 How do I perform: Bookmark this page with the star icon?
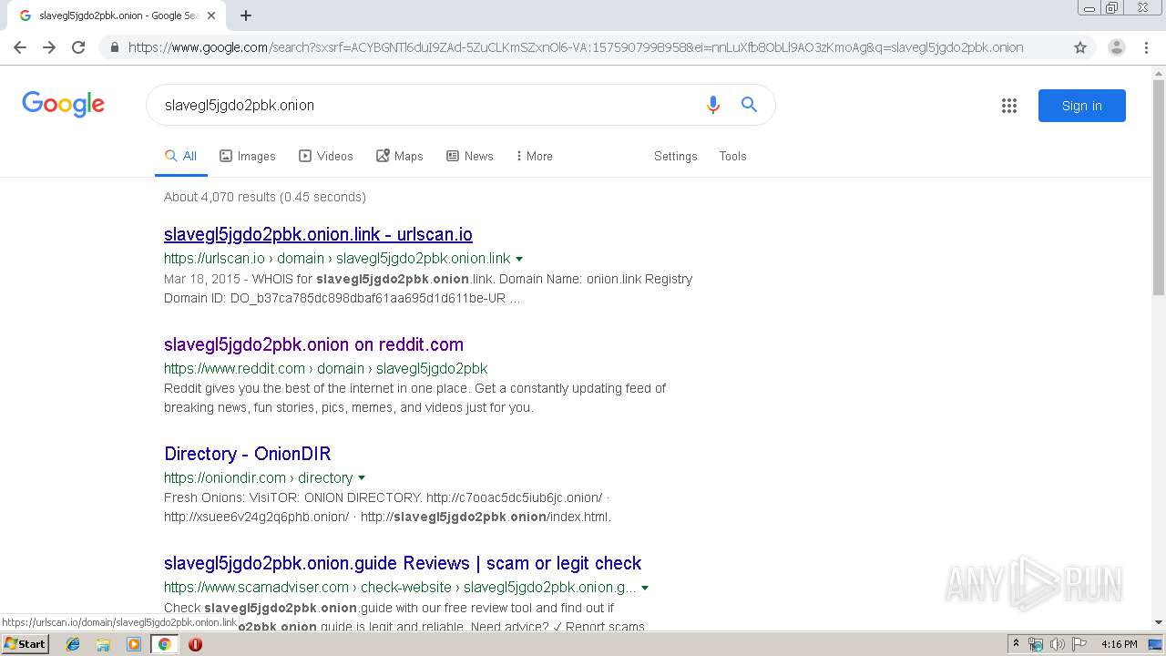(x=1080, y=47)
